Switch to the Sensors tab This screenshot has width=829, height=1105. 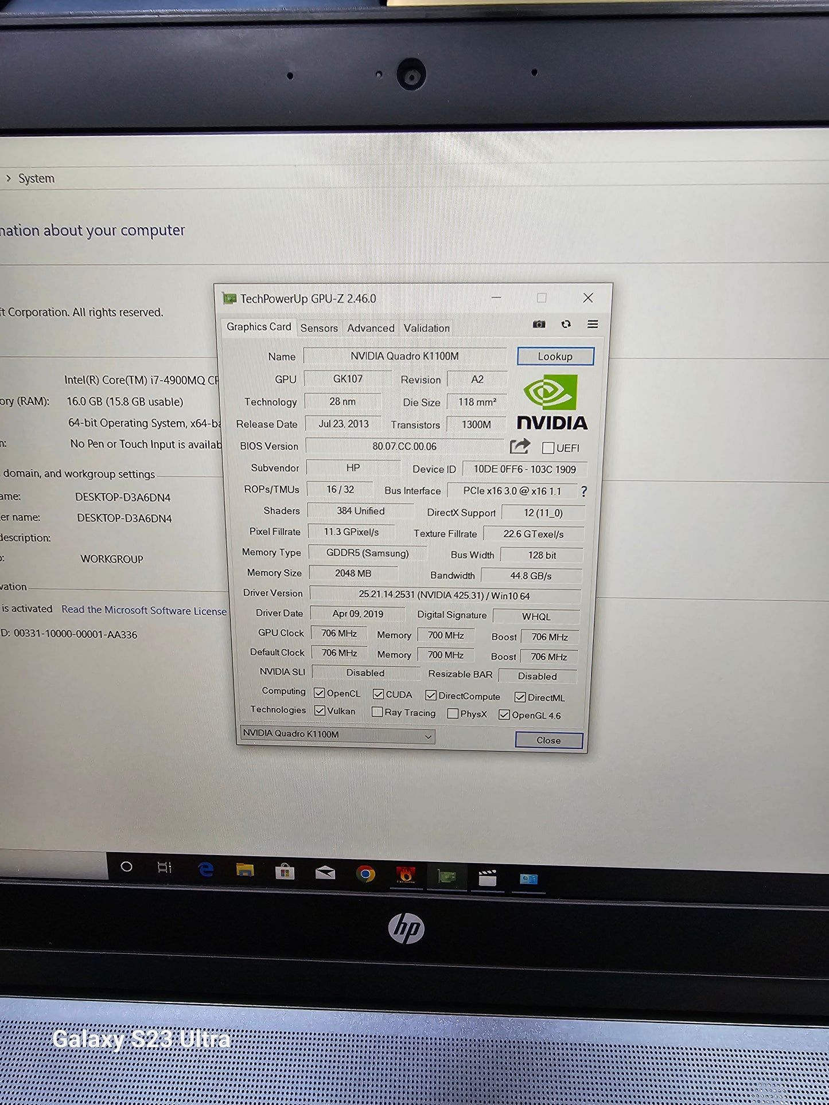coord(319,328)
